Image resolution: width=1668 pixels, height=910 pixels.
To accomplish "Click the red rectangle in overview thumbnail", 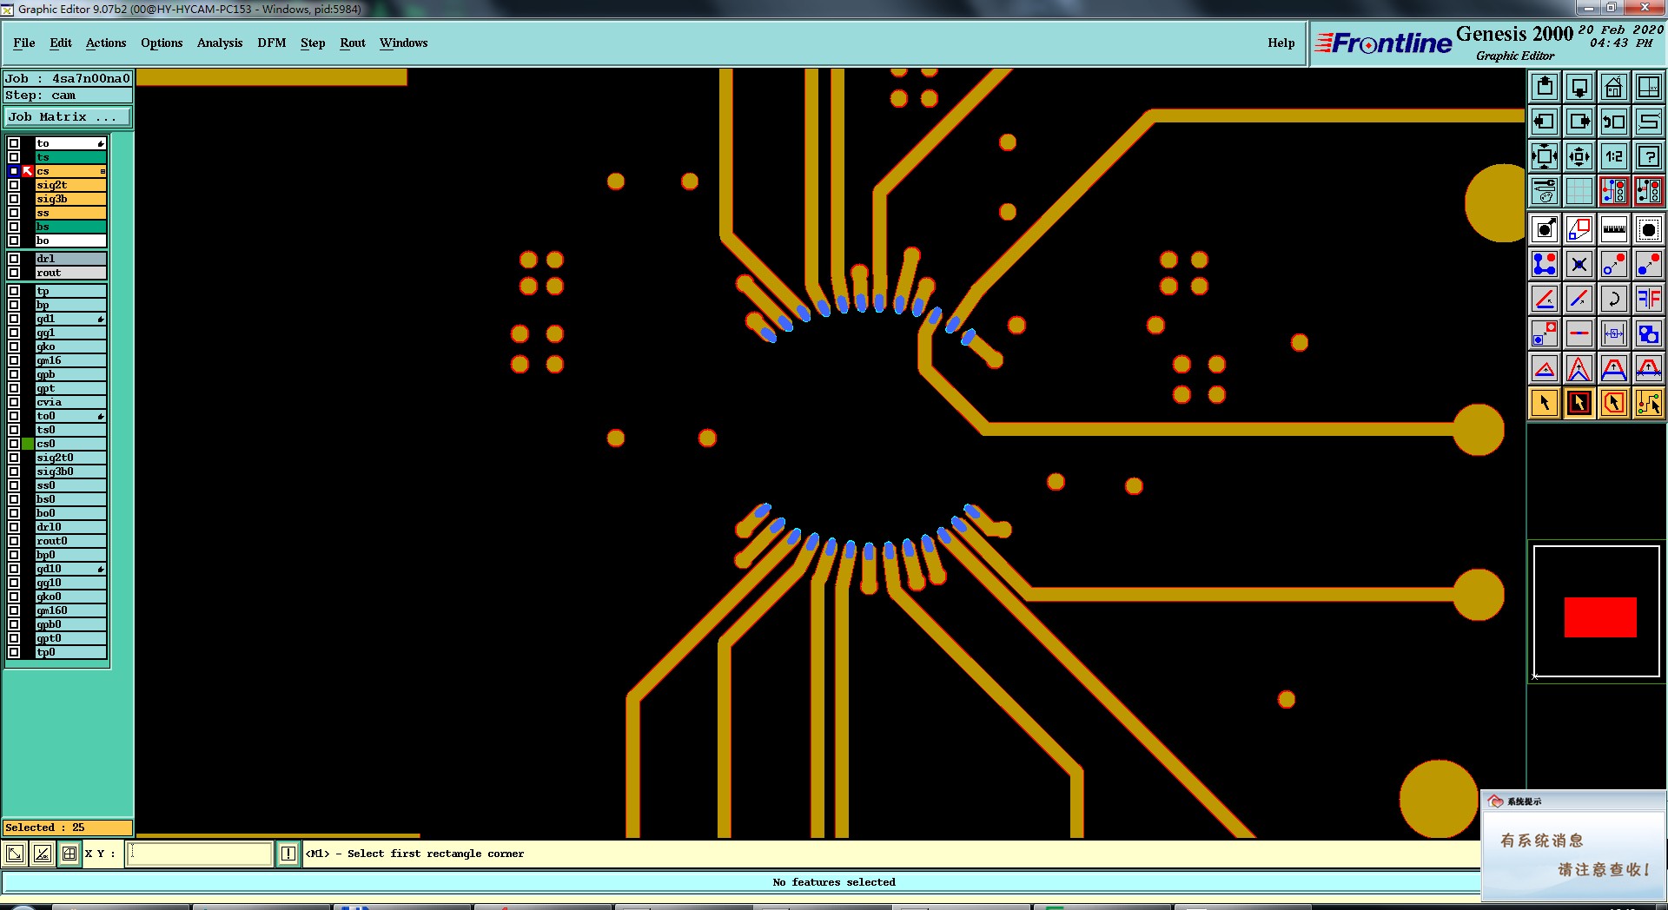I will point(1600,617).
